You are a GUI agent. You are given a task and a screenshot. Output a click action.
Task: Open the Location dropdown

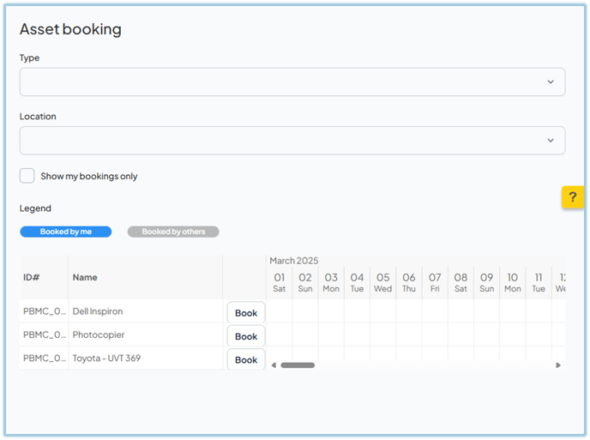[x=292, y=141]
